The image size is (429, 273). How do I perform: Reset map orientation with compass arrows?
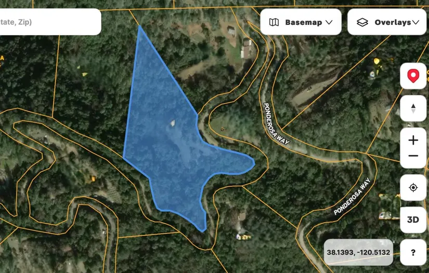click(x=413, y=108)
